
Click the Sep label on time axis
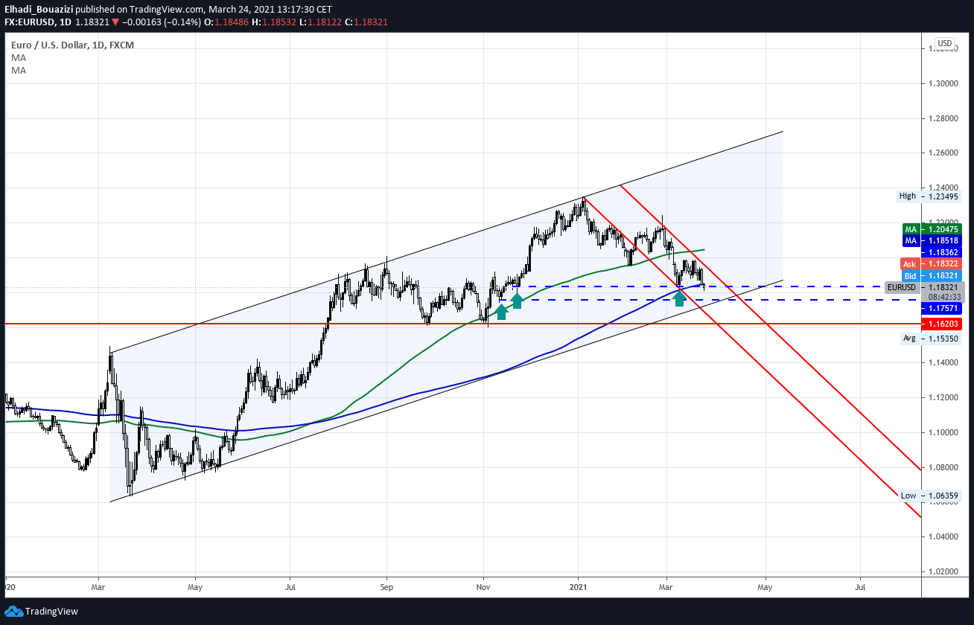pos(386,586)
